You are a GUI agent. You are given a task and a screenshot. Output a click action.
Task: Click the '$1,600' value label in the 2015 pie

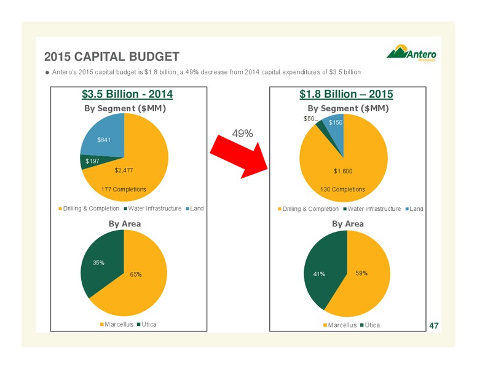point(343,171)
